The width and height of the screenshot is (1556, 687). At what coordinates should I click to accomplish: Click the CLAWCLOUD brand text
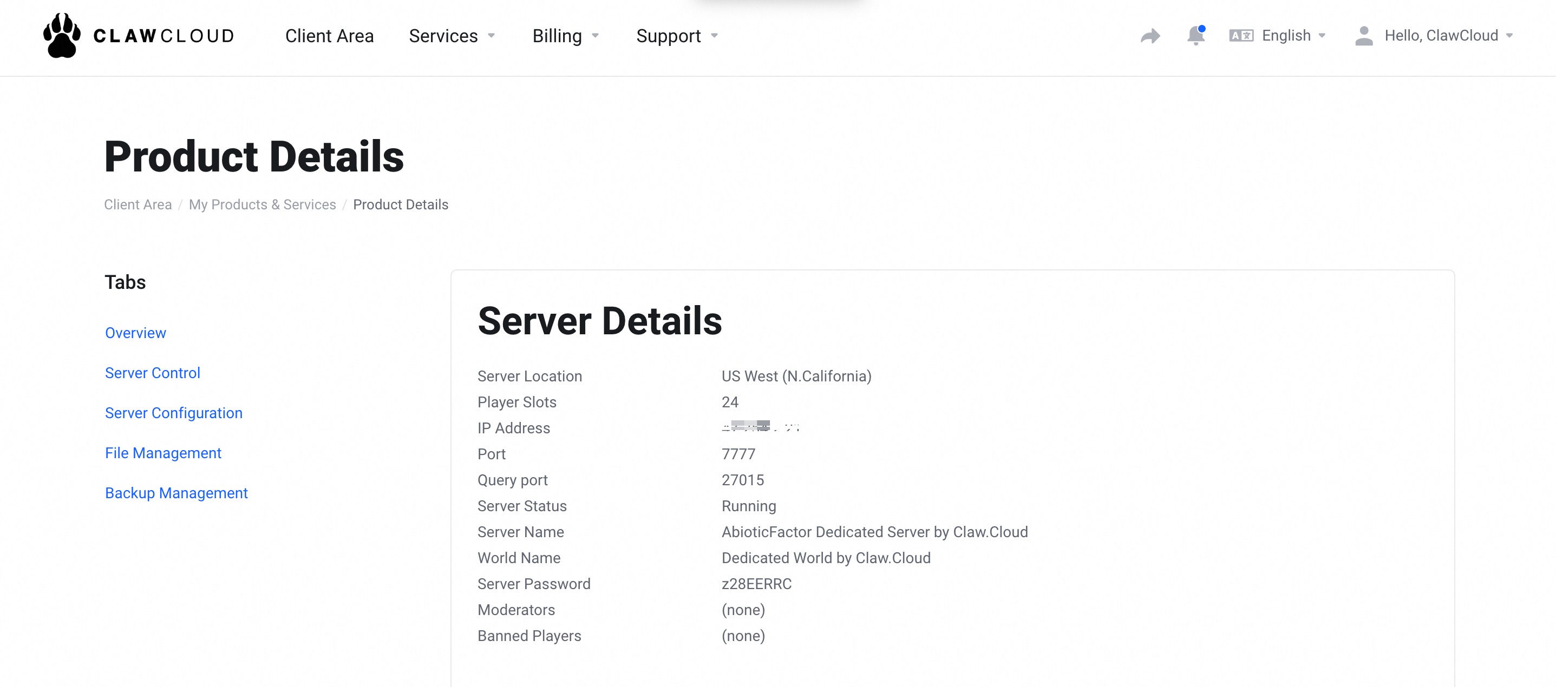point(163,36)
